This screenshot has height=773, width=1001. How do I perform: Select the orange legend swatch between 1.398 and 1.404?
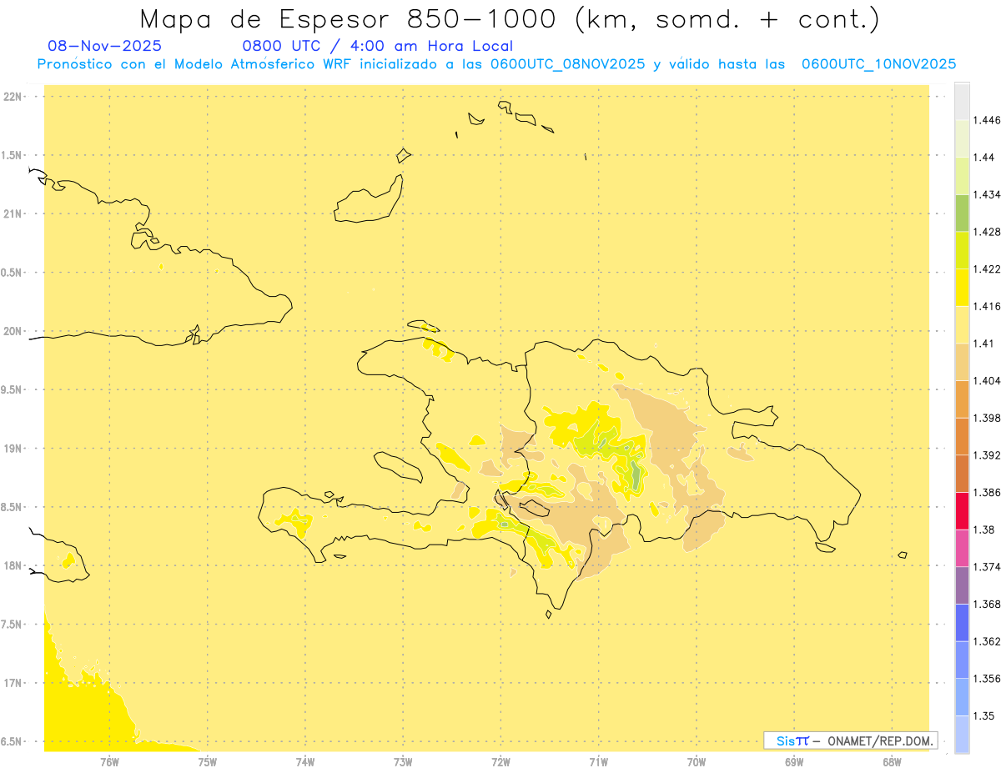point(962,399)
